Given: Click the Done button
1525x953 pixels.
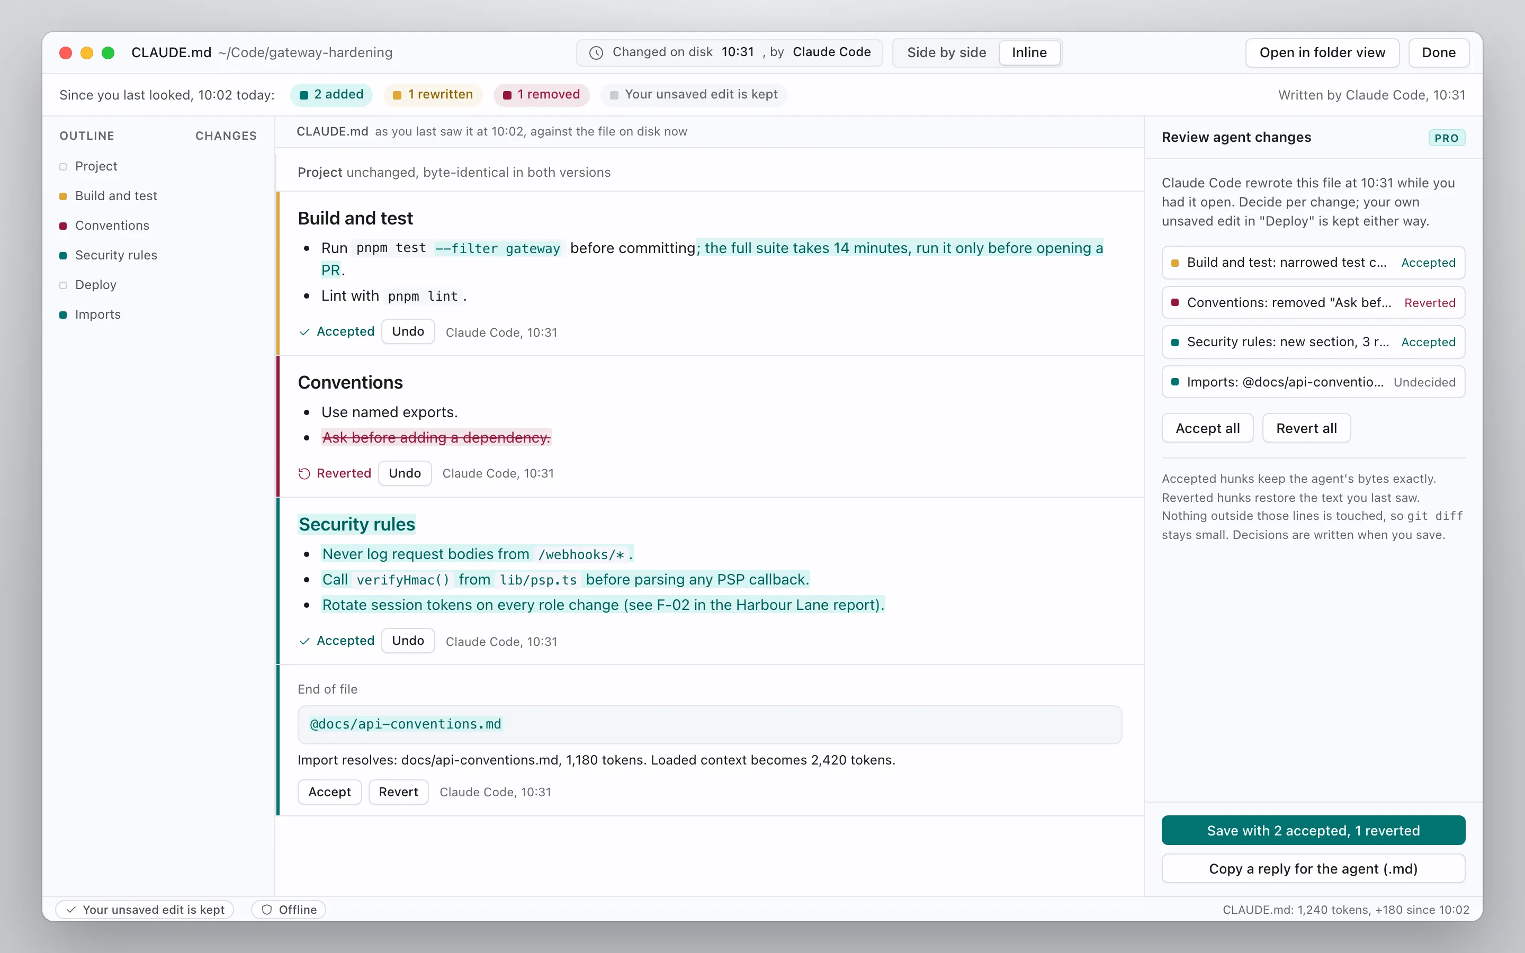Looking at the screenshot, I should pyautogui.click(x=1439, y=53).
